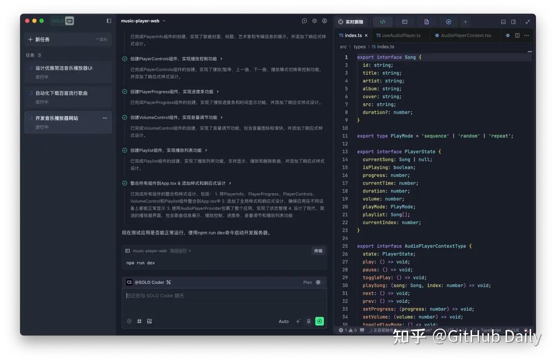Screen dimensions: 556x362
Task: Switch to the document view tab
Action: [427, 22]
